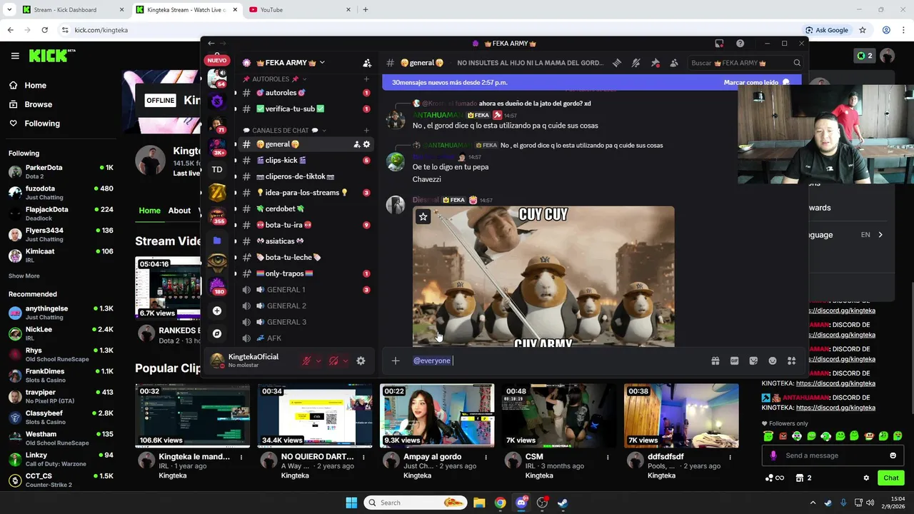Create invite icon on general channel row

pyautogui.click(x=356, y=144)
